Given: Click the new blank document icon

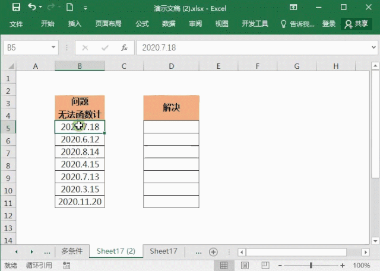Looking at the screenshot, I should pyautogui.click(x=70, y=7).
